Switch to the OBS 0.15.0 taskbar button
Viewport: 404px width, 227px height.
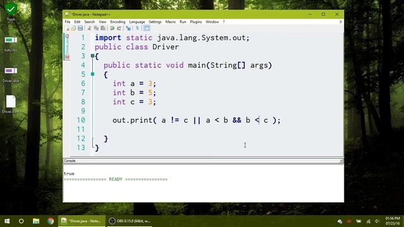tap(129, 221)
